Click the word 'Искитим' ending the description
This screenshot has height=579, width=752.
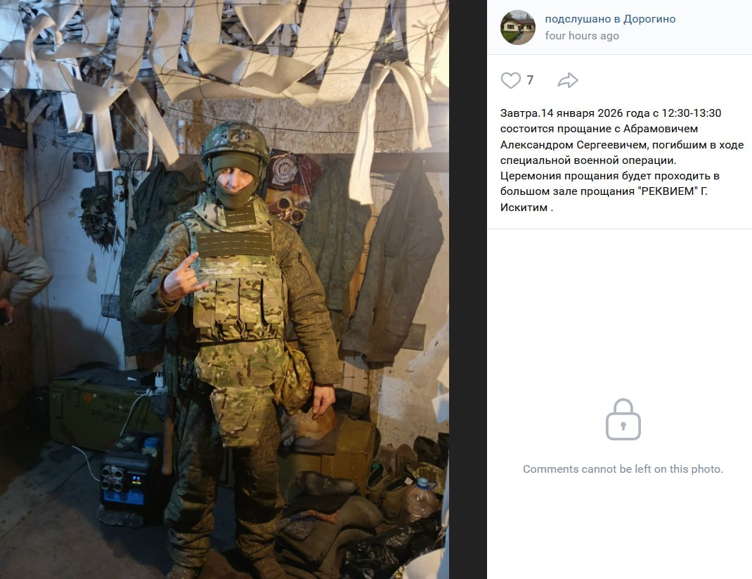(x=524, y=208)
